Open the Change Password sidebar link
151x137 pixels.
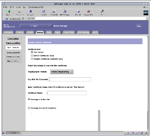13,52
